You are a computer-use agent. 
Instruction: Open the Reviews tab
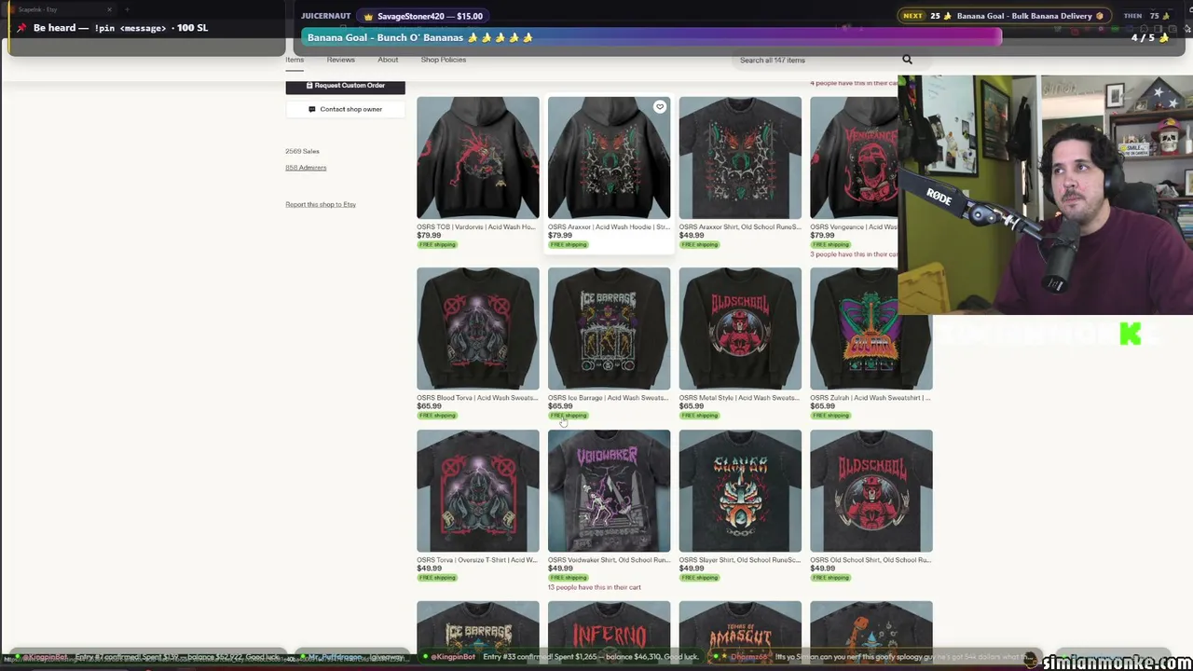[x=341, y=60]
